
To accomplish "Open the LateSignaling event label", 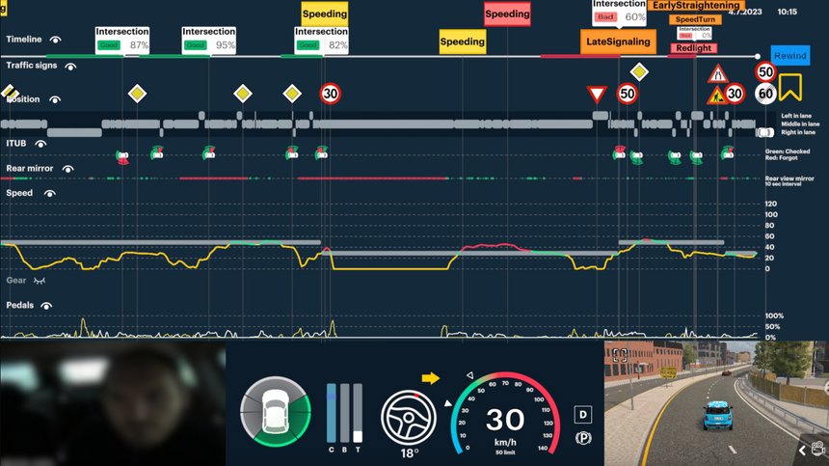I will tap(617, 42).
